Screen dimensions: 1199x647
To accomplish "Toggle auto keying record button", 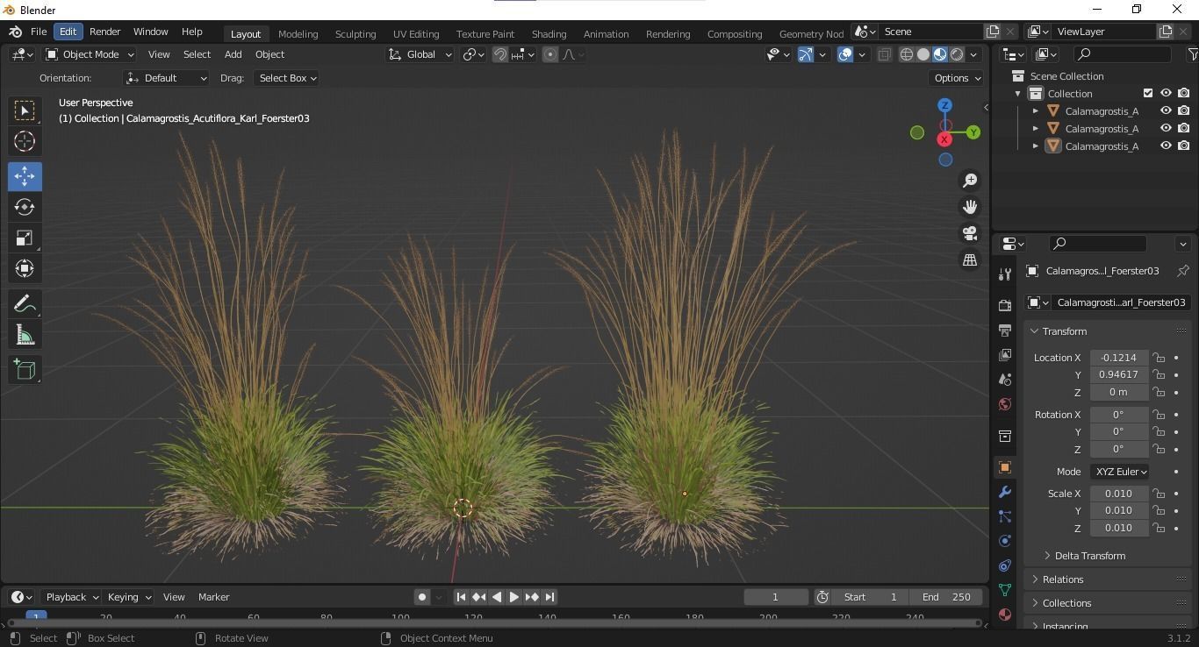I will click(422, 597).
